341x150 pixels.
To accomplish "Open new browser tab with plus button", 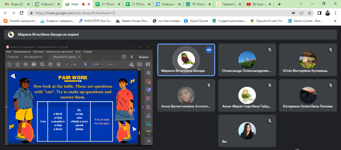I will (x=279, y=4).
